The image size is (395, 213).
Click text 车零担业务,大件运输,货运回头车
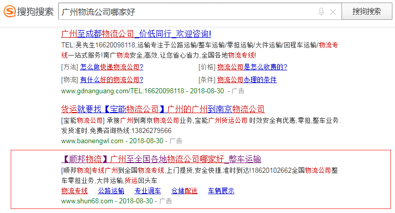point(109,180)
